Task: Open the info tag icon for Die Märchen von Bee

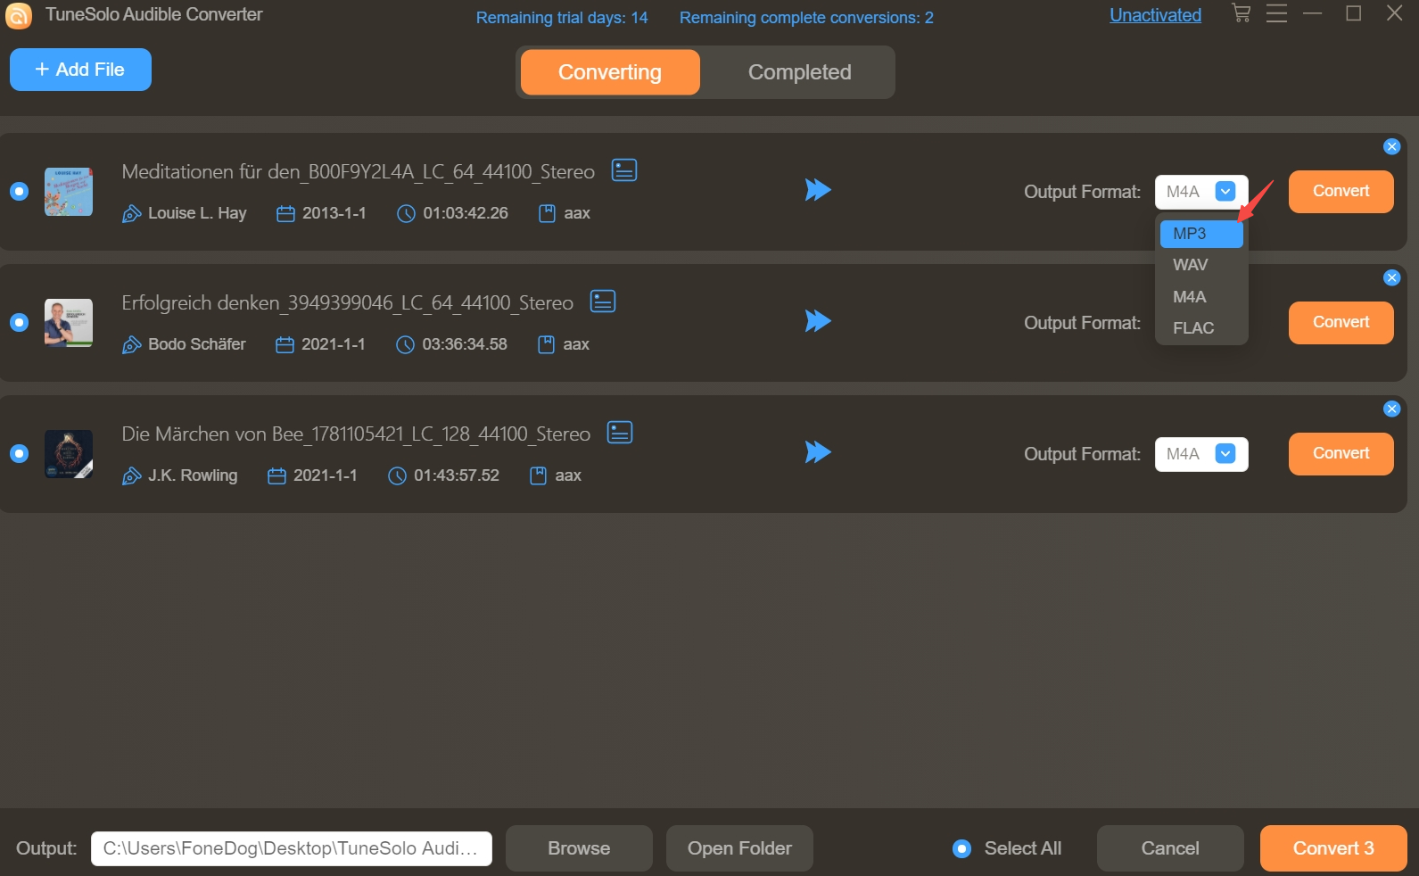Action: tap(620, 433)
